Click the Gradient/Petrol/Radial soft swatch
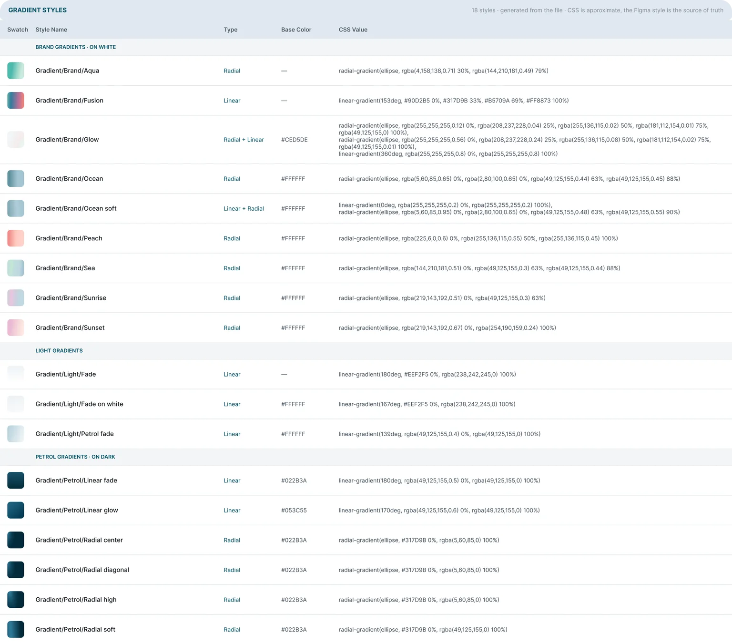 pos(16,629)
